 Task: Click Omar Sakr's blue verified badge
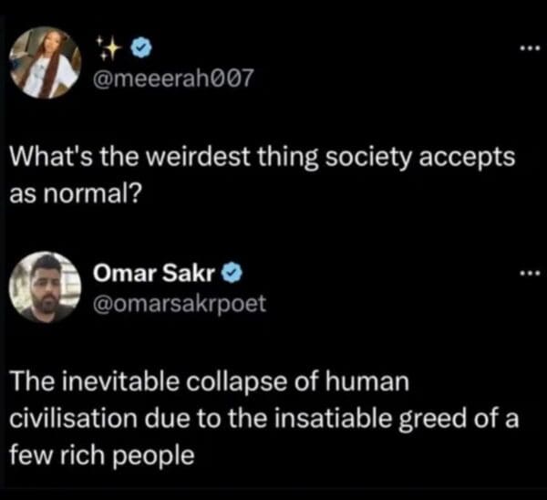(232, 273)
